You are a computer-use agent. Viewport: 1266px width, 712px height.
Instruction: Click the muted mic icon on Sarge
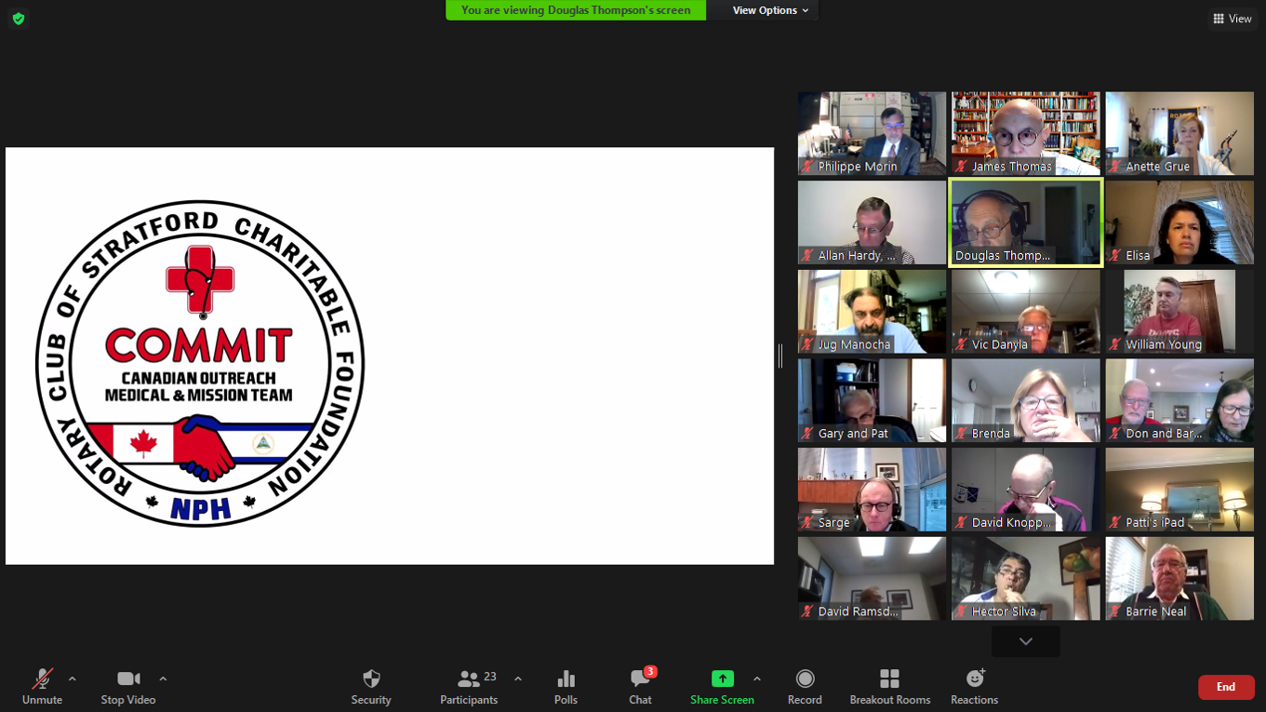pos(807,522)
